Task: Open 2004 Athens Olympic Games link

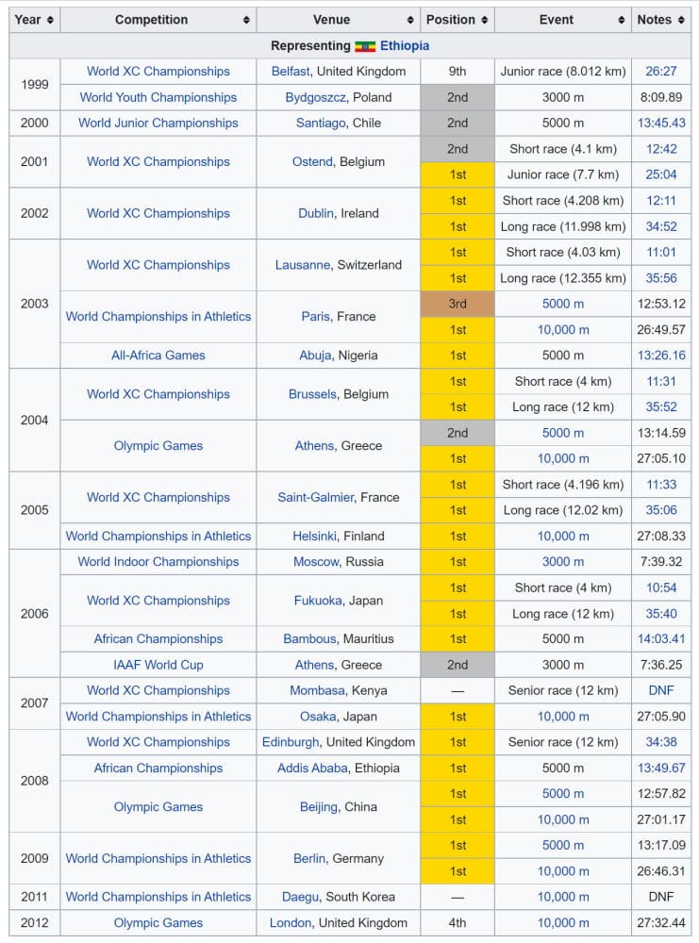Action: click(158, 446)
